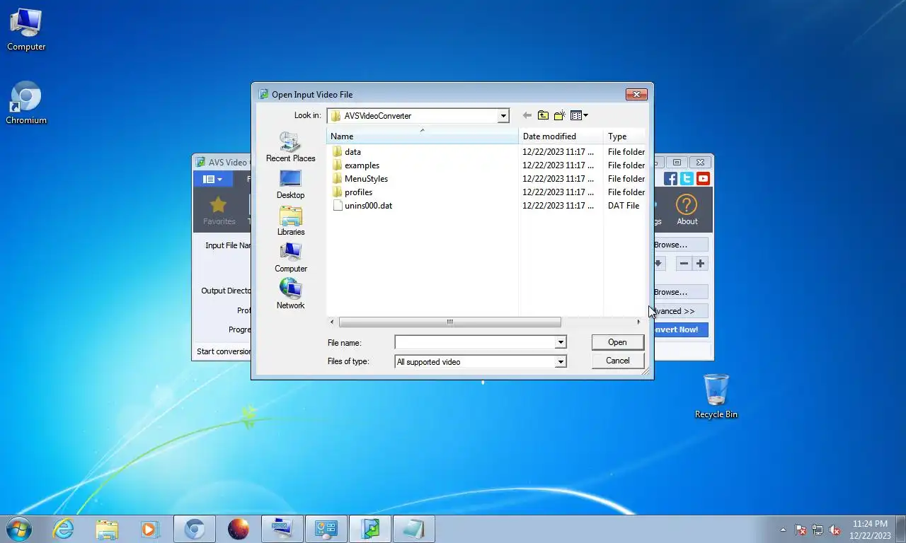Image resolution: width=906 pixels, height=543 pixels.
Task: Open the YouTube icon in AVS window
Action: pyautogui.click(x=703, y=179)
